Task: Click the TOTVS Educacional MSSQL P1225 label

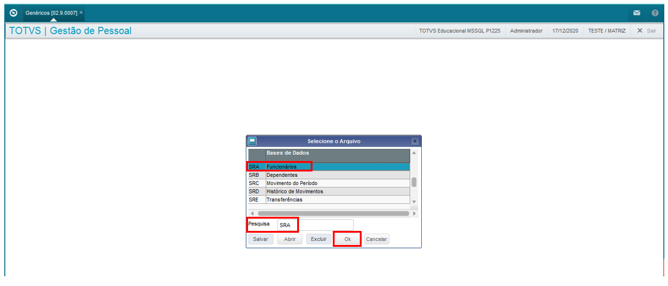Action: click(460, 31)
